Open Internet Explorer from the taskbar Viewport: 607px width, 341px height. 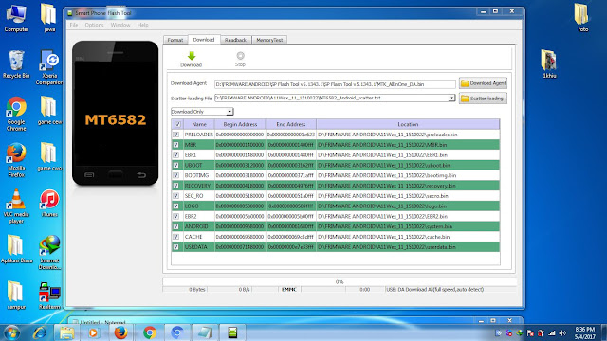click(40, 332)
